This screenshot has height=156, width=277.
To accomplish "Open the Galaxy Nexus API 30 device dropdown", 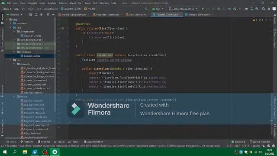I will 183,9.
